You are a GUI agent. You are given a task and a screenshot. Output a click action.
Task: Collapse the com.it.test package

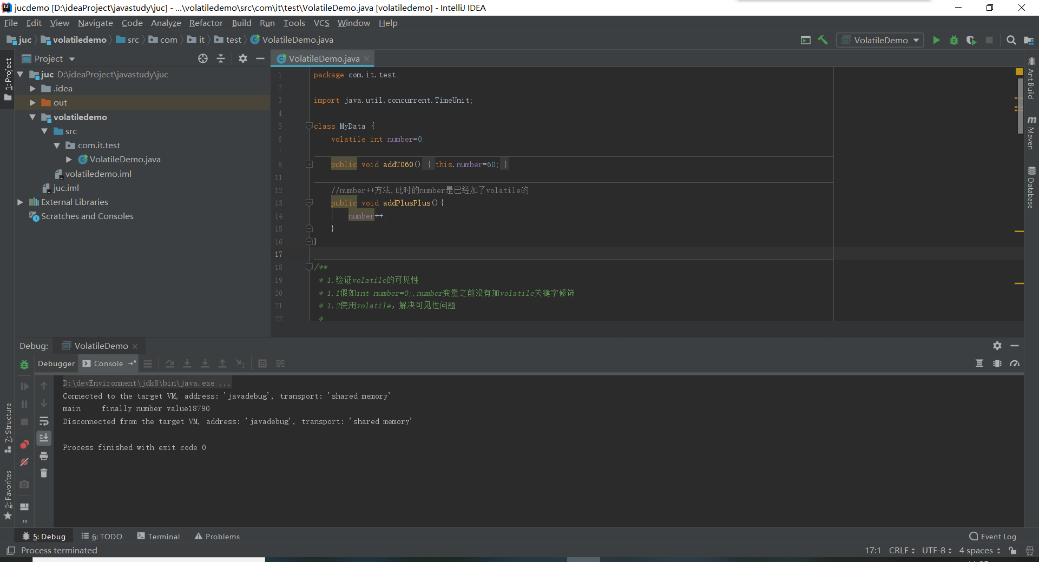tap(57, 145)
